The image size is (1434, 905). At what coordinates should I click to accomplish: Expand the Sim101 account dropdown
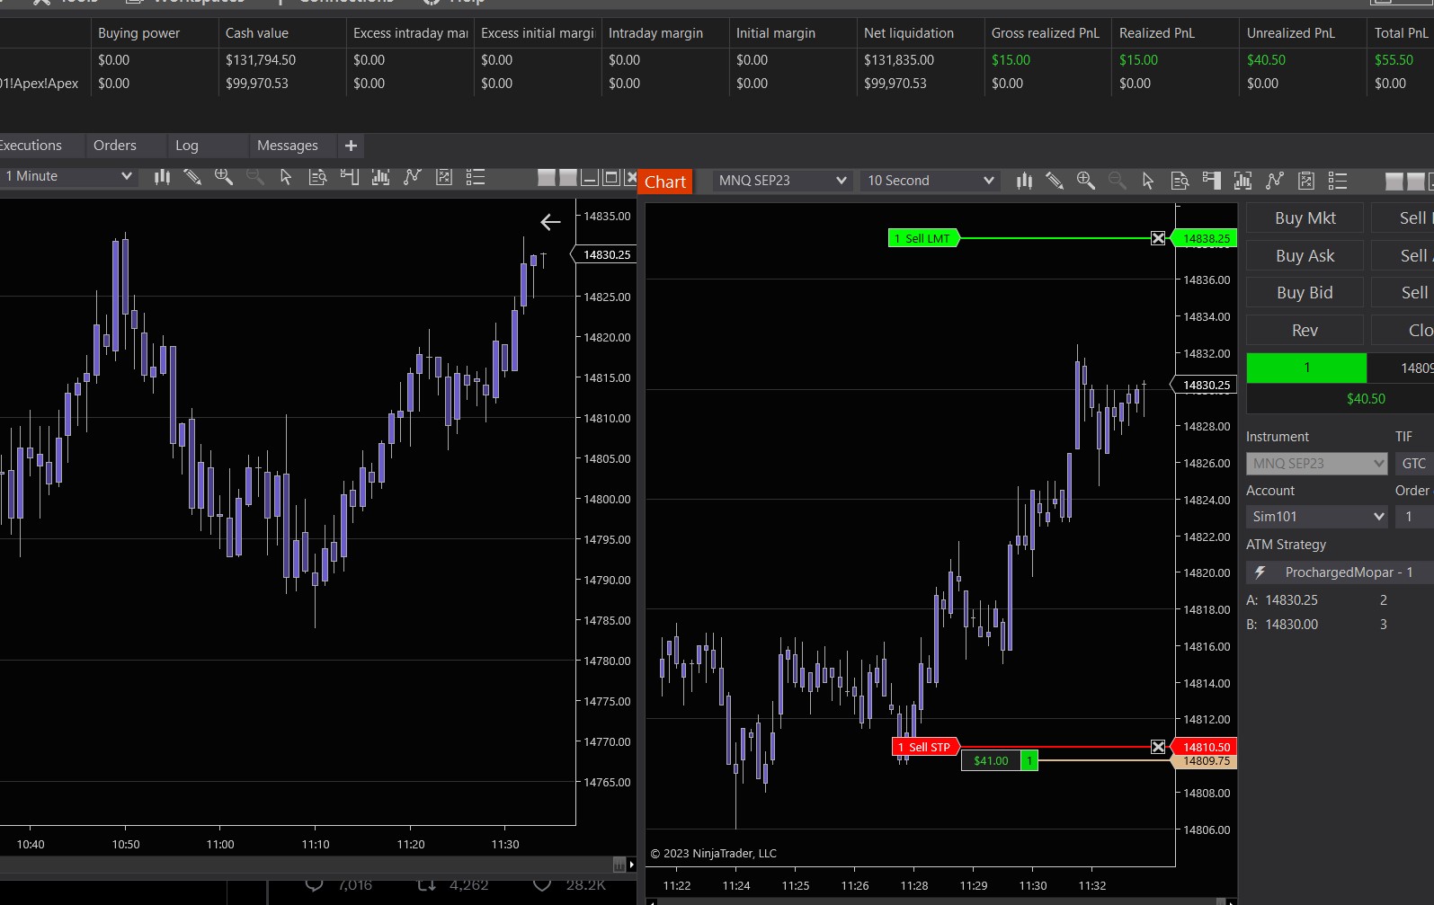pyautogui.click(x=1378, y=517)
